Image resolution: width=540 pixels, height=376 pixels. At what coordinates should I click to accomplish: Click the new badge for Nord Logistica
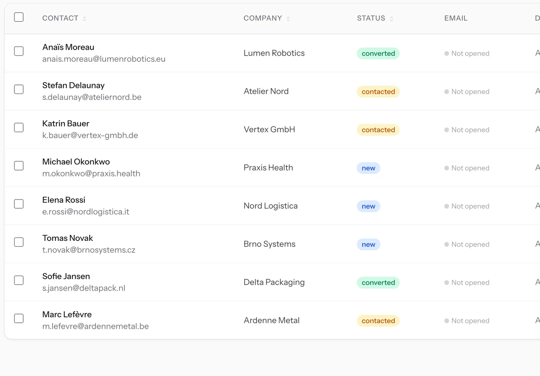click(368, 206)
